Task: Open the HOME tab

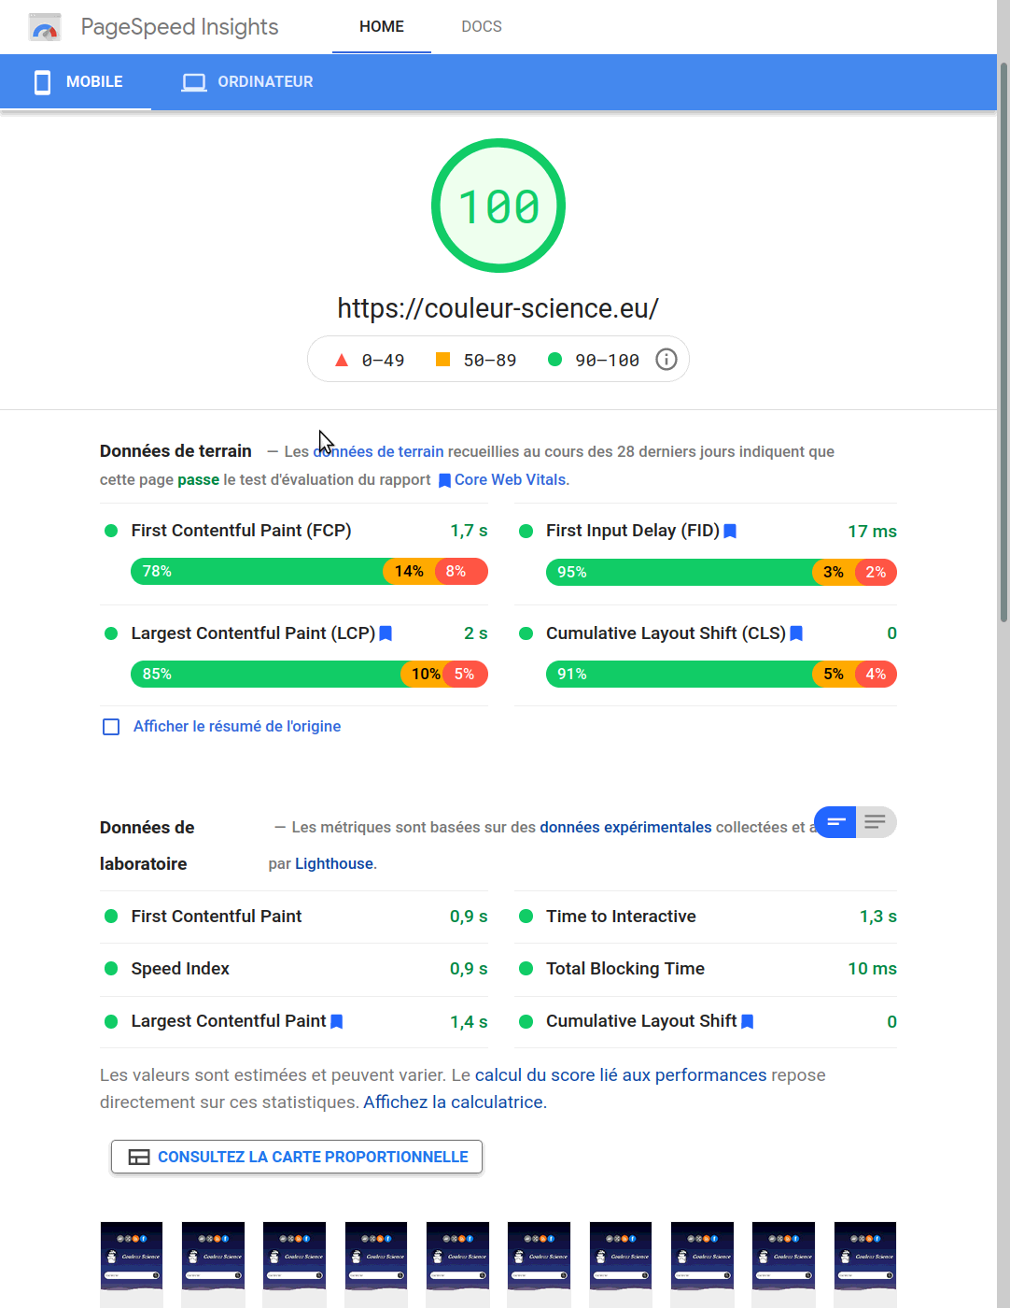Action: pos(382,27)
